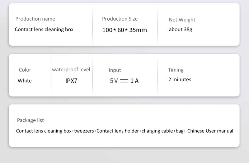This screenshot has height=163, width=249.
Task: Click the direct current symbol icon
Action: pos(124,81)
